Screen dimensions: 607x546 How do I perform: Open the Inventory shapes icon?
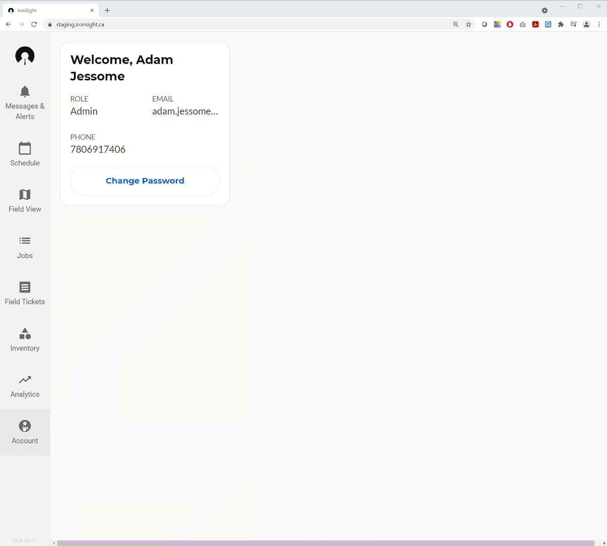(x=25, y=334)
